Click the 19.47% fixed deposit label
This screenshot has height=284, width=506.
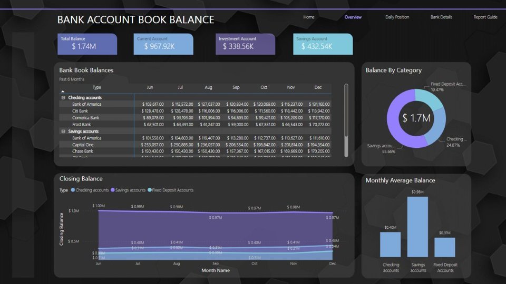437,90
